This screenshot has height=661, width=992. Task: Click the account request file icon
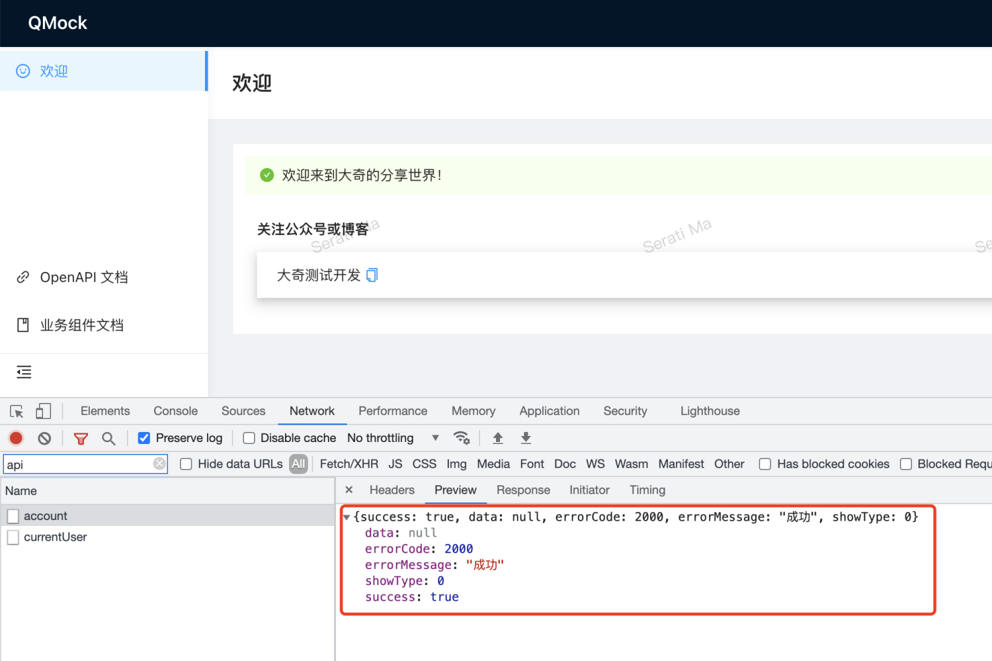(x=13, y=516)
